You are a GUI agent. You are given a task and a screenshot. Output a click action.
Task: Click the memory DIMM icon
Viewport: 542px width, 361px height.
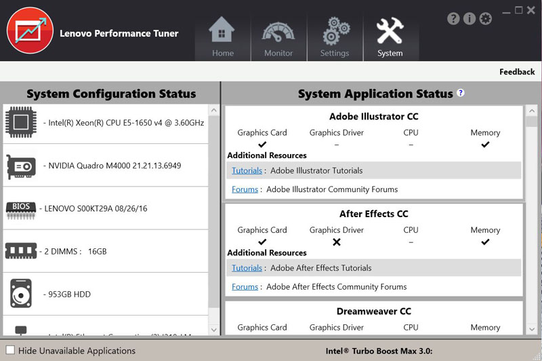[x=20, y=251]
